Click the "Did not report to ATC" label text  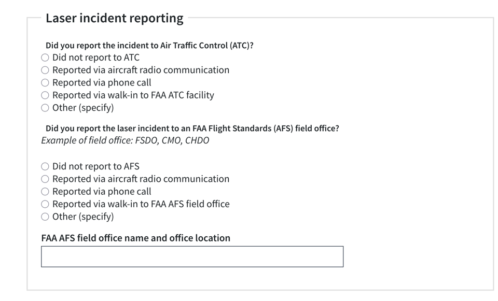coord(95,58)
